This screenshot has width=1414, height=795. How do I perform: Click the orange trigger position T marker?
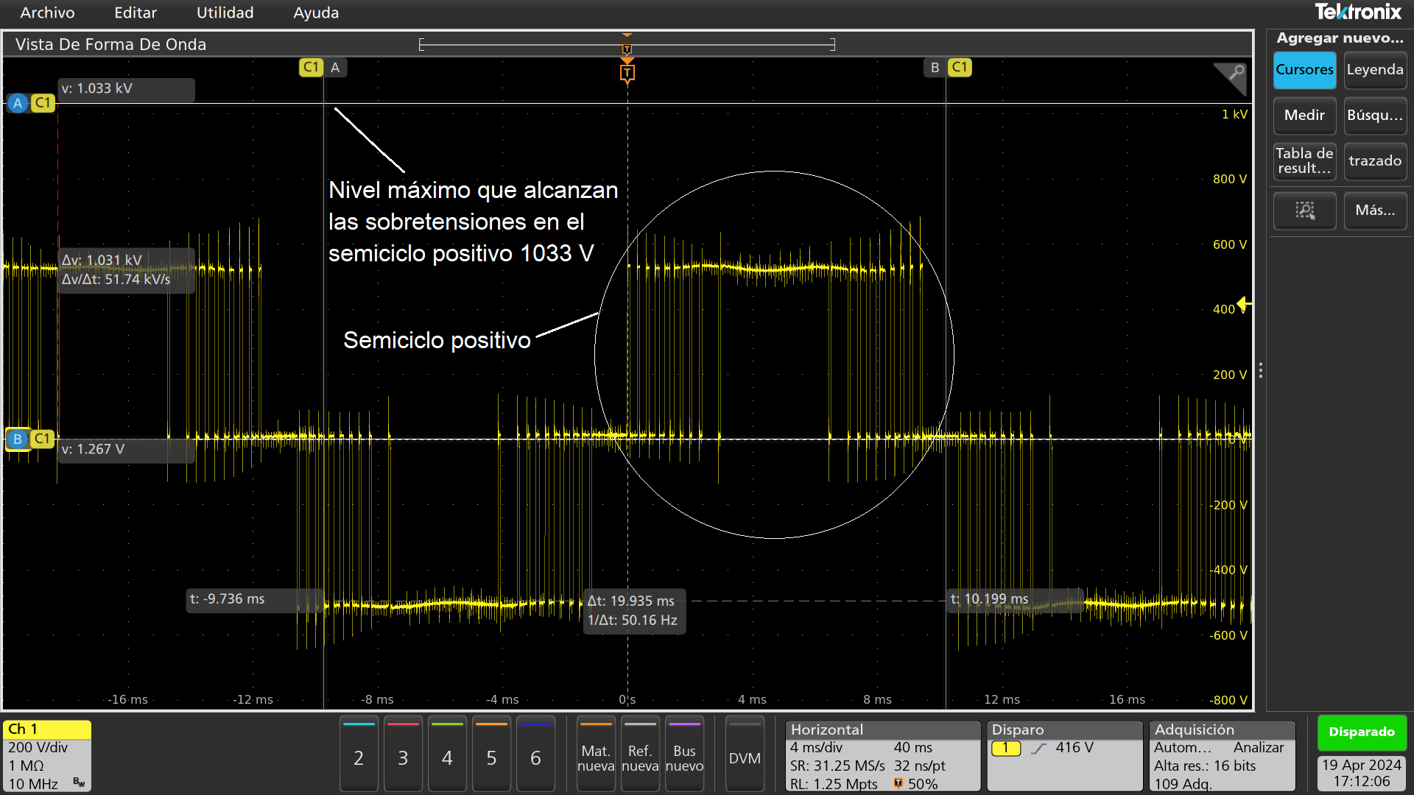(x=627, y=72)
